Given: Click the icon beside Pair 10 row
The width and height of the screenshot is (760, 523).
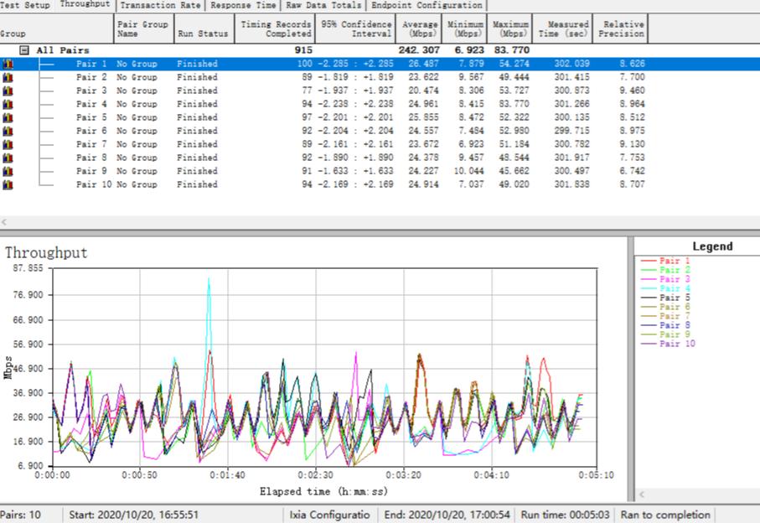Looking at the screenshot, I should coord(8,184).
